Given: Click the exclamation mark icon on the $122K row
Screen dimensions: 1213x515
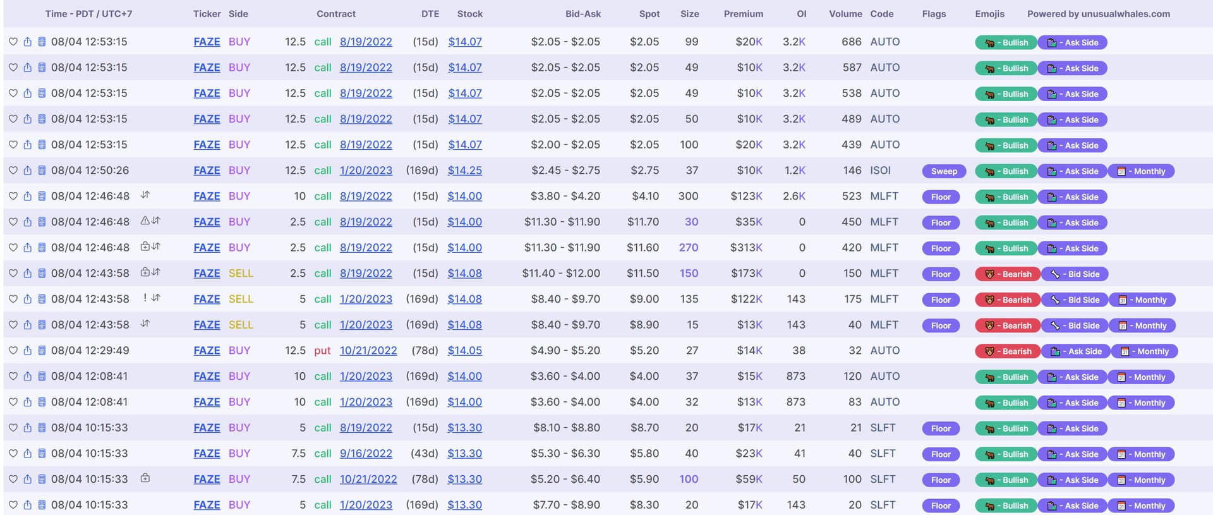Looking at the screenshot, I should click(x=145, y=298).
